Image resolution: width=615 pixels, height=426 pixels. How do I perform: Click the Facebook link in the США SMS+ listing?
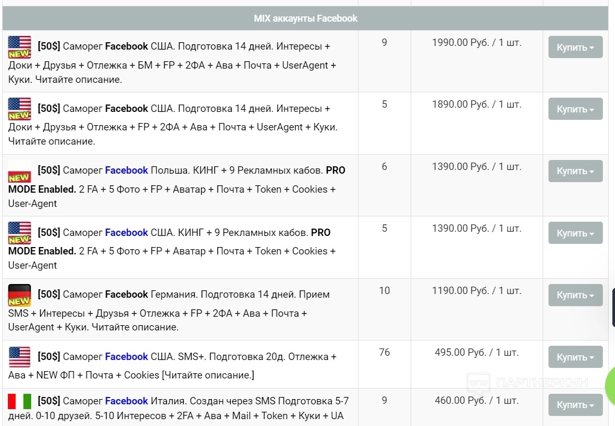tap(126, 357)
